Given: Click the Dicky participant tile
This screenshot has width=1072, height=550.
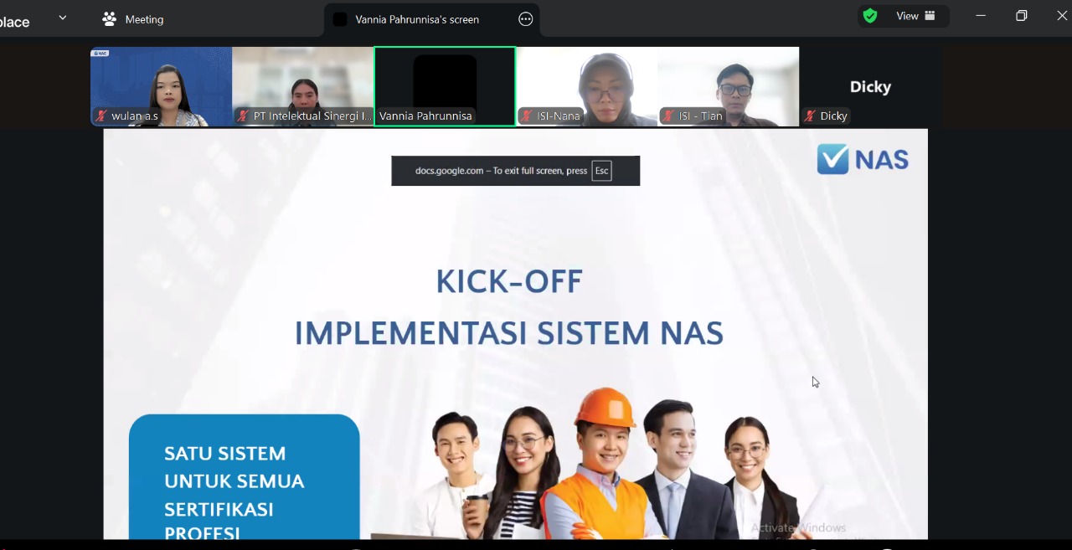Looking at the screenshot, I should pos(870,86).
